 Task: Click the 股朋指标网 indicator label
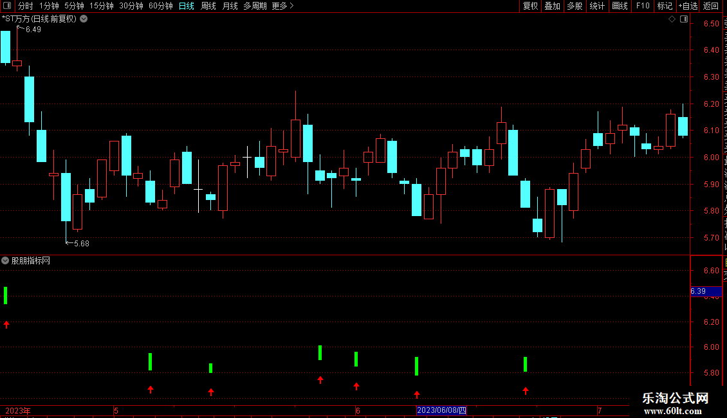click(31, 261)
